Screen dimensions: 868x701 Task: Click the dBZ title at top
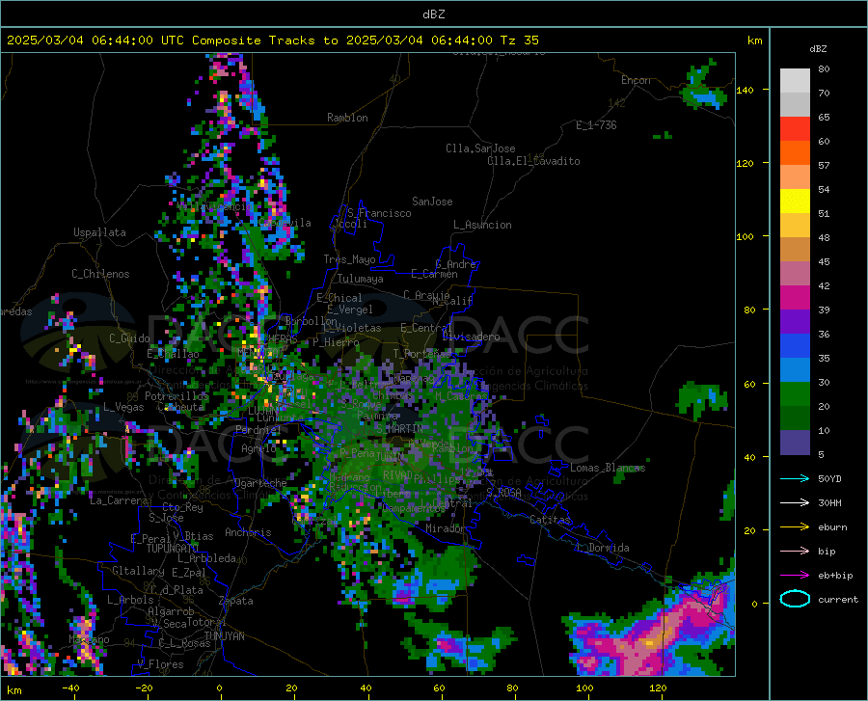click(x=433, y=14)
